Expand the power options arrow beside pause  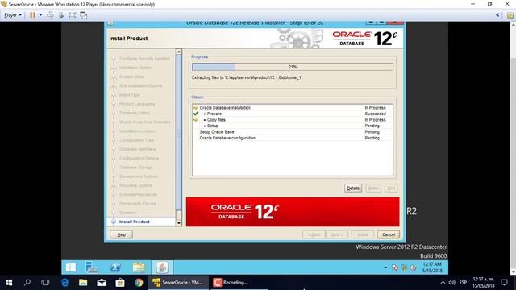[40, 15]
